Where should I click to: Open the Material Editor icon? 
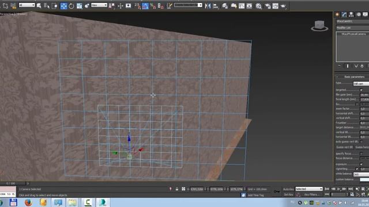(x=258, y=6)
